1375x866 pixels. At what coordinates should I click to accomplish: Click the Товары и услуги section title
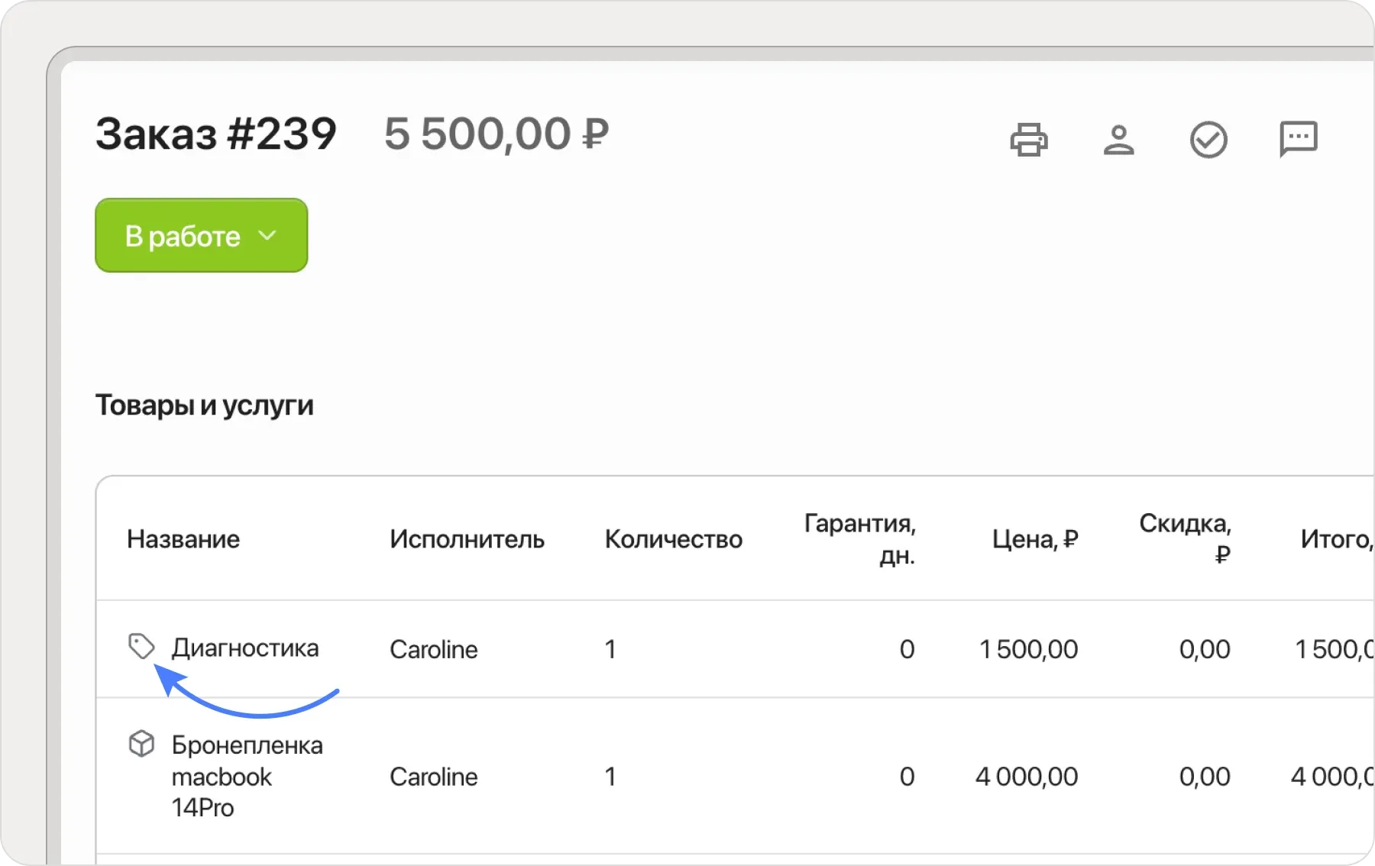coord(205,405)
